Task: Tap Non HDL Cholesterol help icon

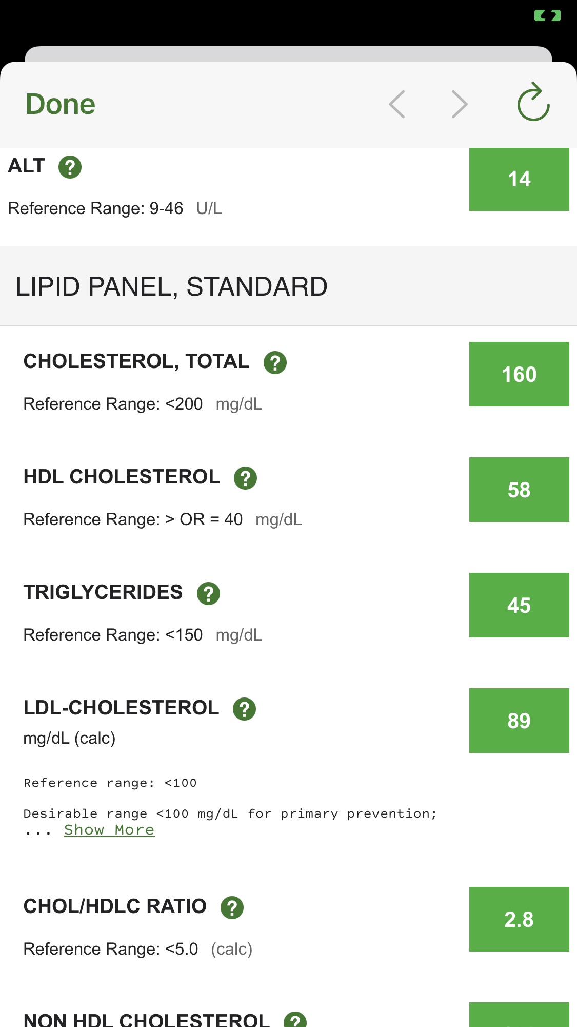Action: (x=295, y=1020)
